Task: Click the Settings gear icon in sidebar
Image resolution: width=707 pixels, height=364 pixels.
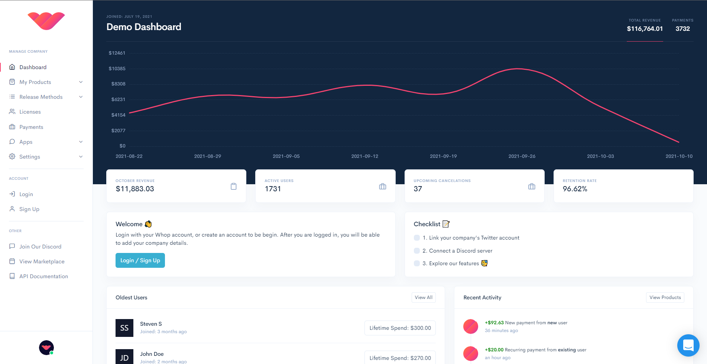Action: tap(12, 156)
